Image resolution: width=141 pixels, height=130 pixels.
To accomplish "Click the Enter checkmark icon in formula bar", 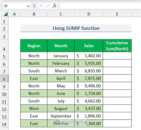I will [48, 6].
